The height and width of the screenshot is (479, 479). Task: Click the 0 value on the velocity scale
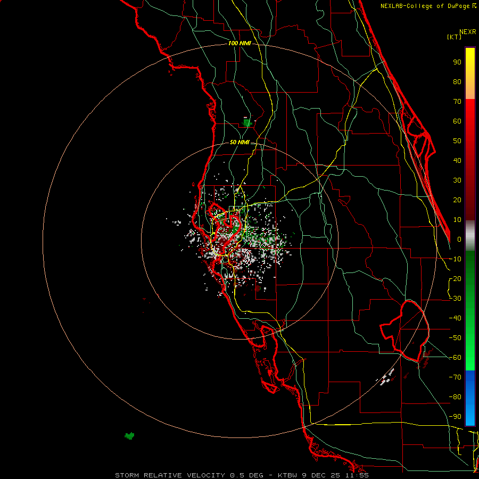click(x=459, y=240)
